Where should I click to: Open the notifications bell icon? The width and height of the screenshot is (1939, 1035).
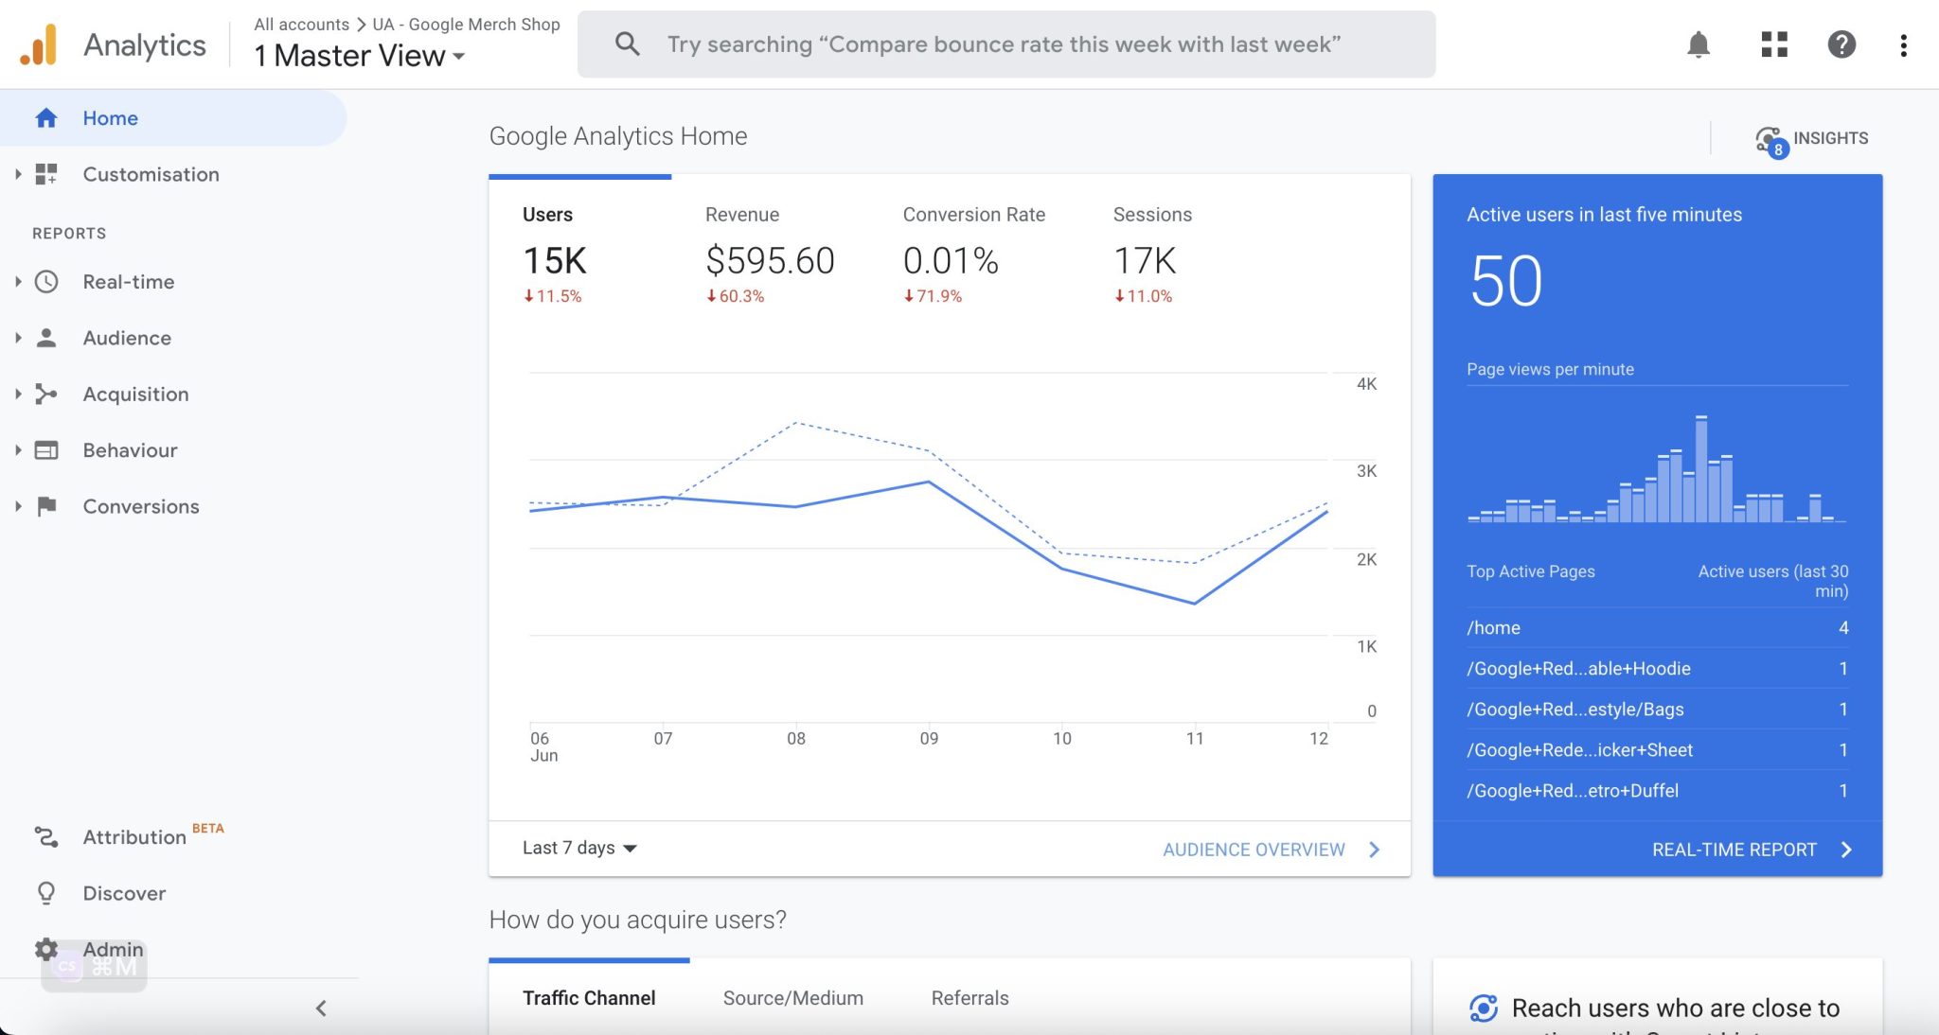[1699, 44]
